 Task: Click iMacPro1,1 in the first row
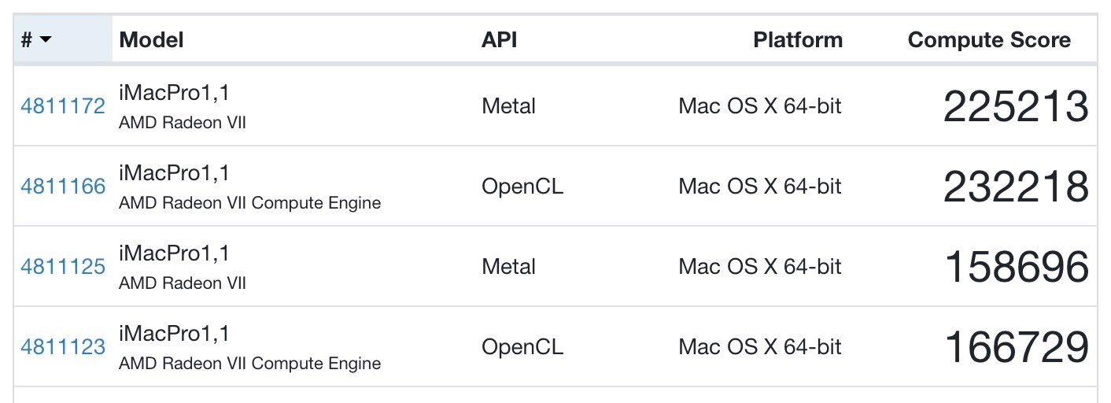pos(174,93)
